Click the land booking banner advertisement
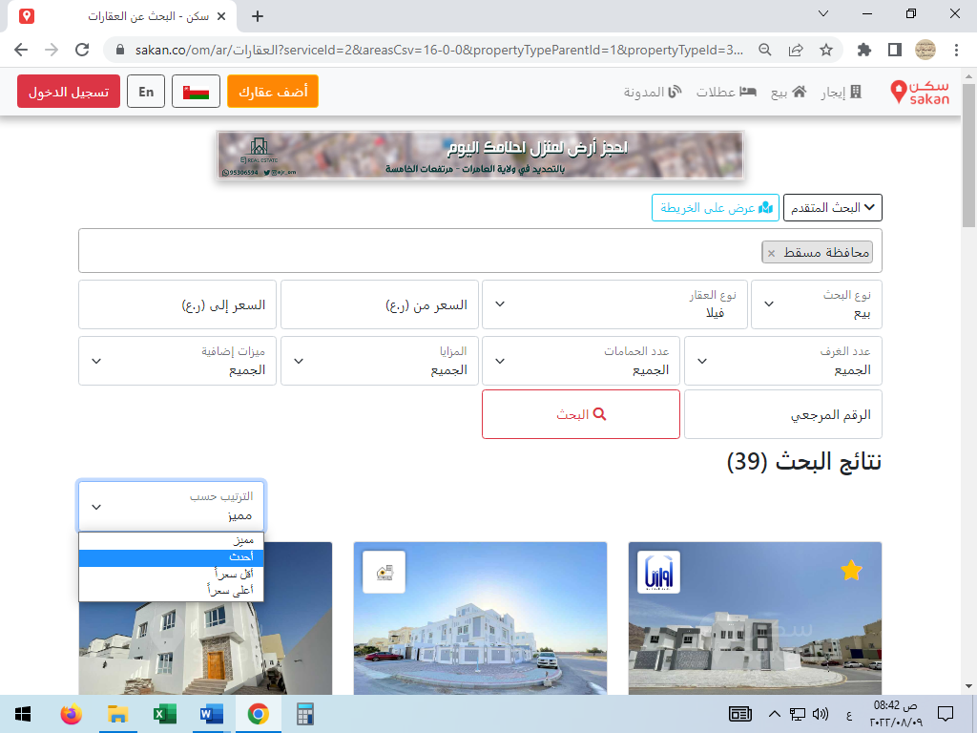Screen dimensions: 977x733 pos(480,156)
